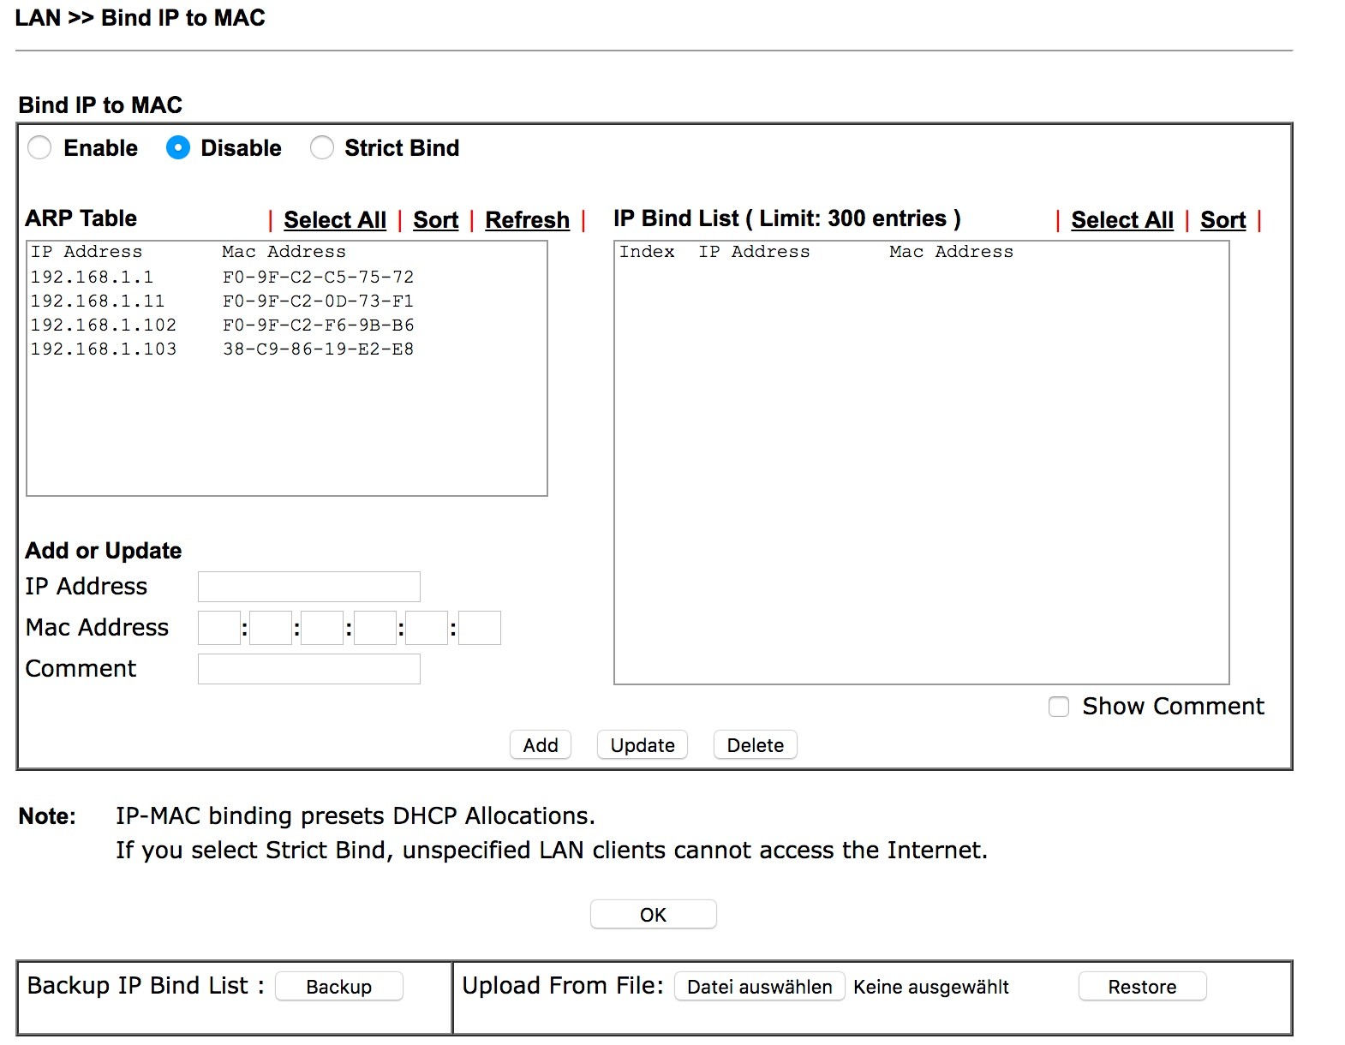Choose ARP entry 192.168.1.103

tap(222, 349)
